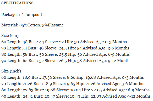
Task: Click the 5%Elastane text
Action: [53, 25]
